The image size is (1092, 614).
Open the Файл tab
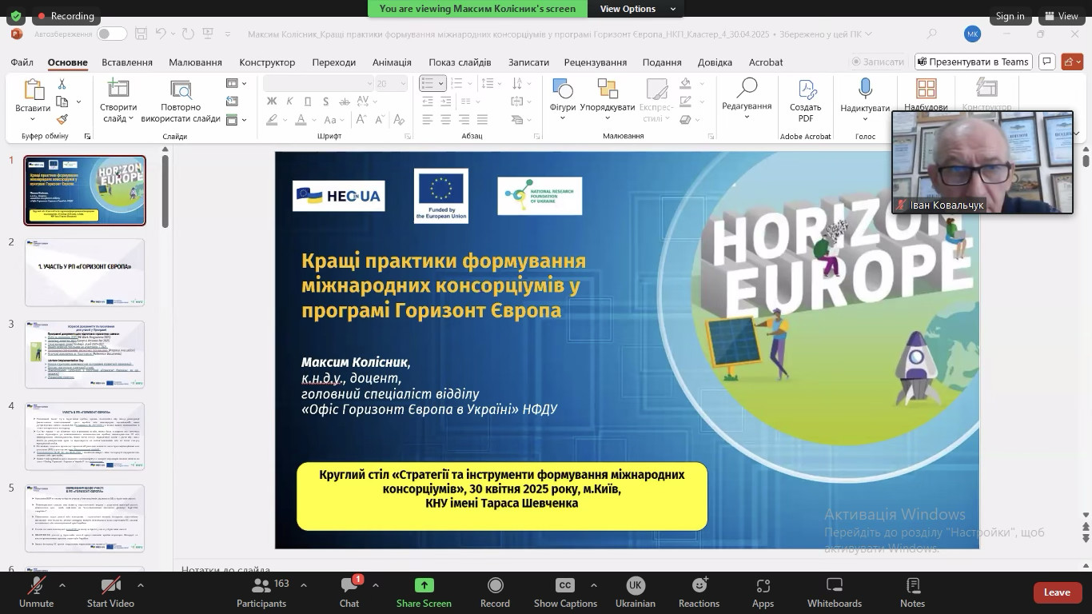(x=22, y=62)
